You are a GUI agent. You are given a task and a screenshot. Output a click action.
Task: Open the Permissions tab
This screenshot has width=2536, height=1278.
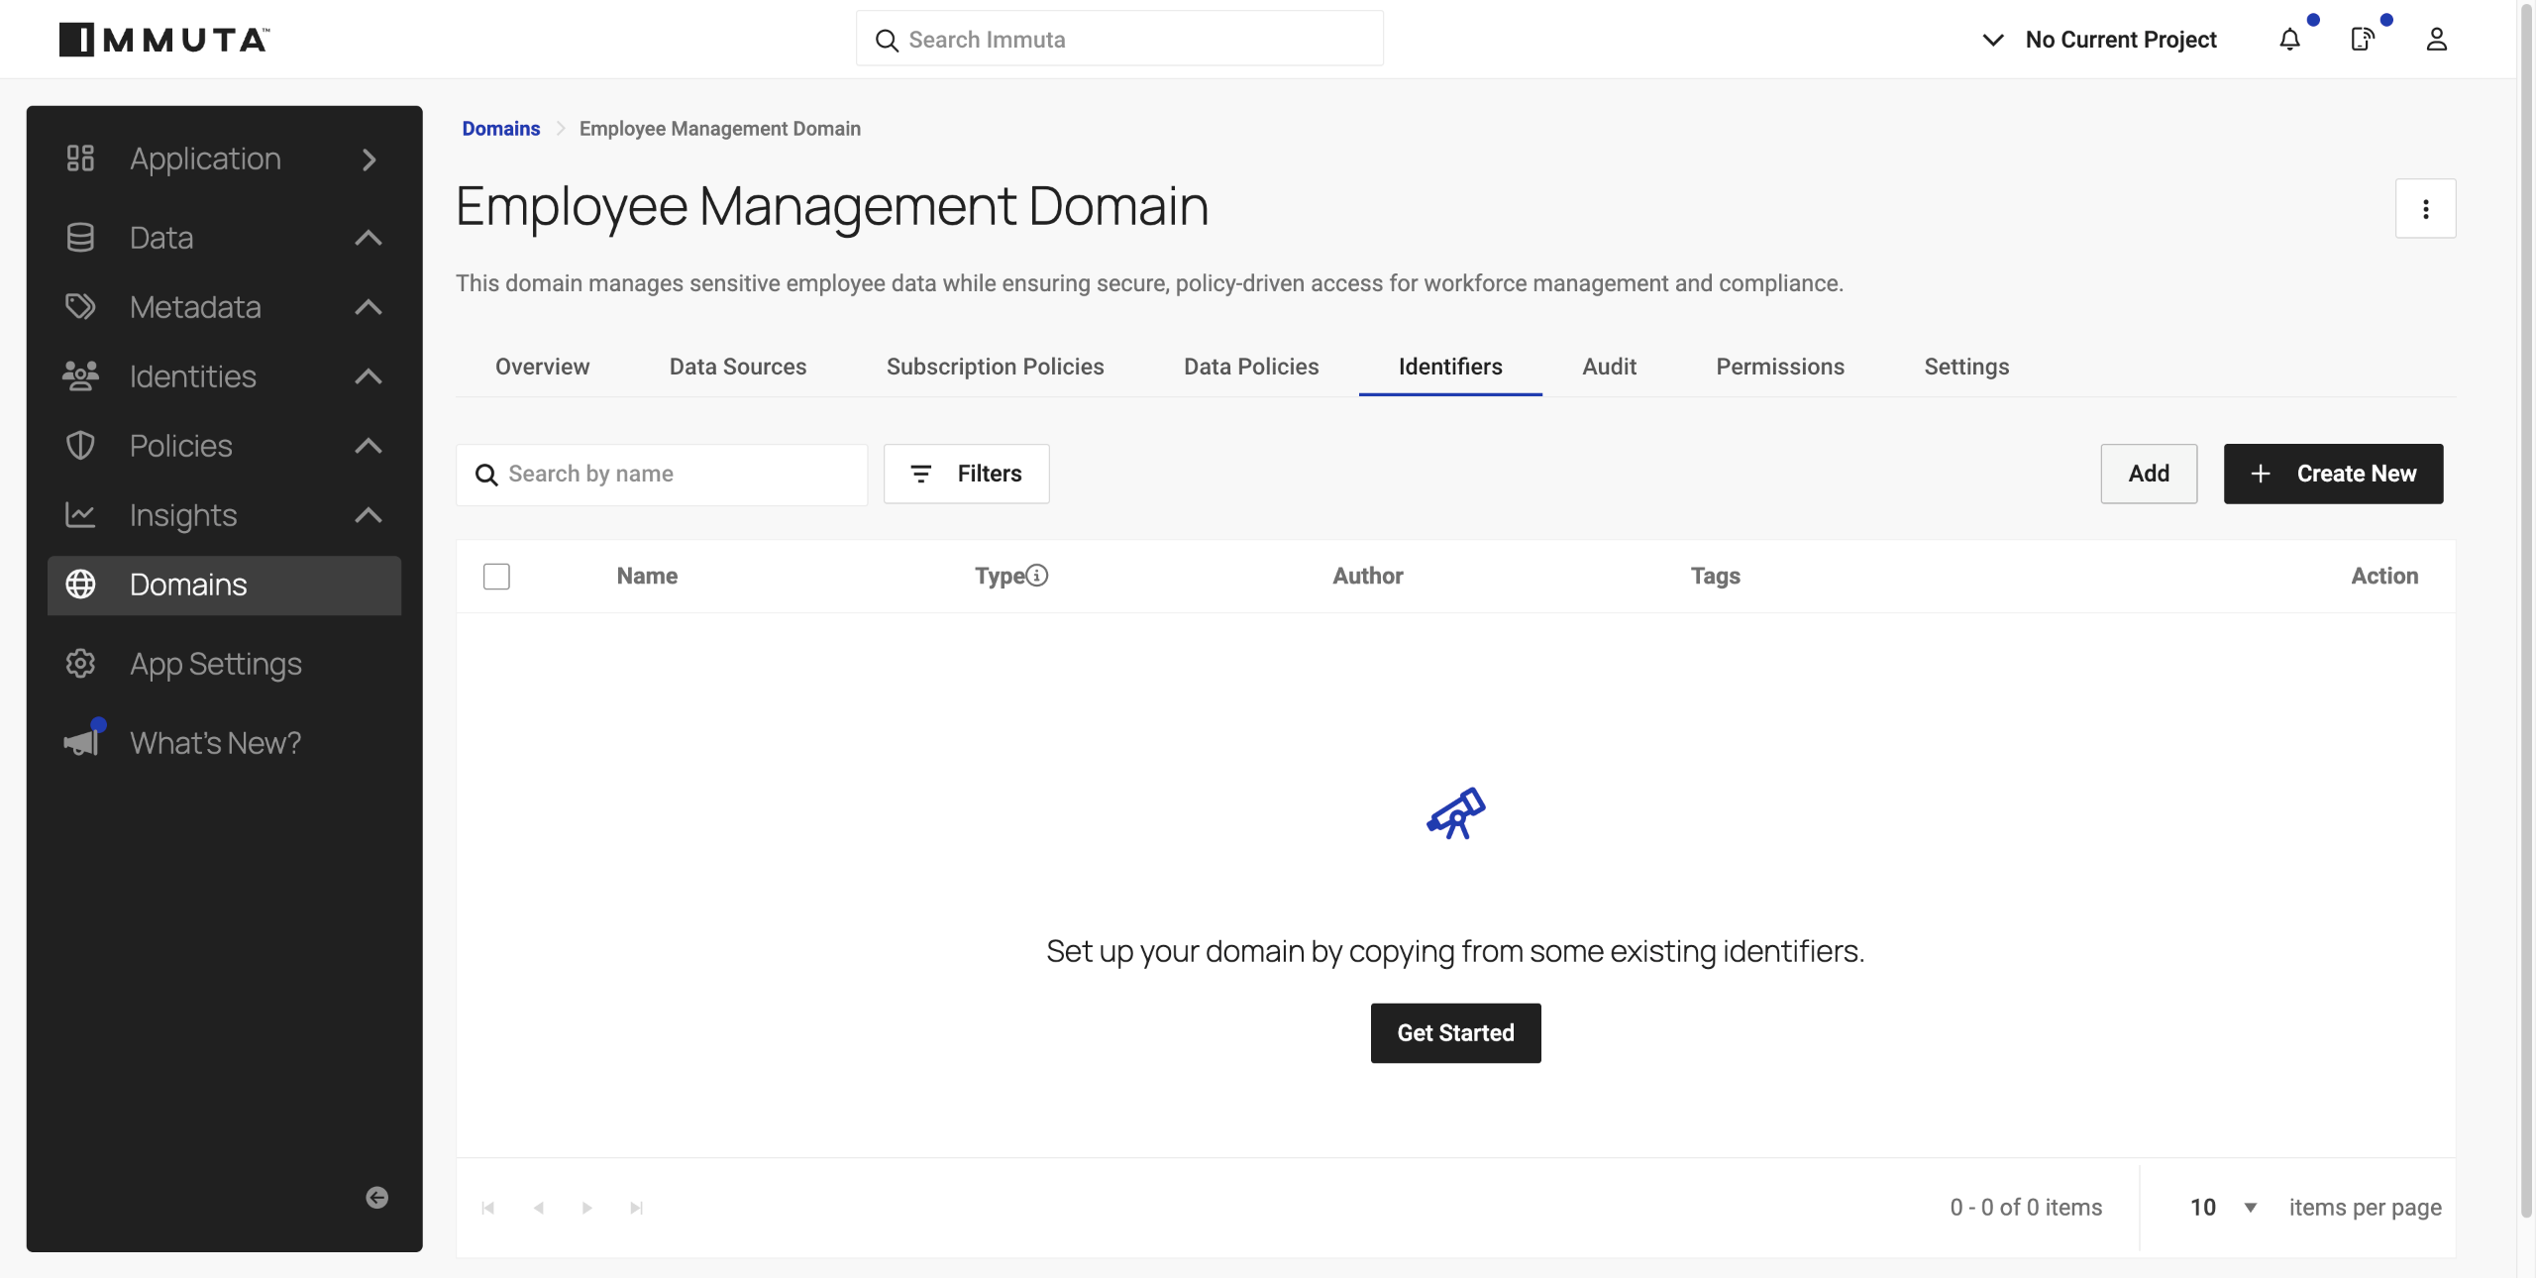1779,367
